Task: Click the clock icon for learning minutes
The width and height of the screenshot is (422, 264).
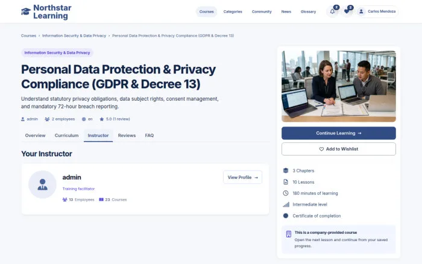Action: (x=286, y=193)
